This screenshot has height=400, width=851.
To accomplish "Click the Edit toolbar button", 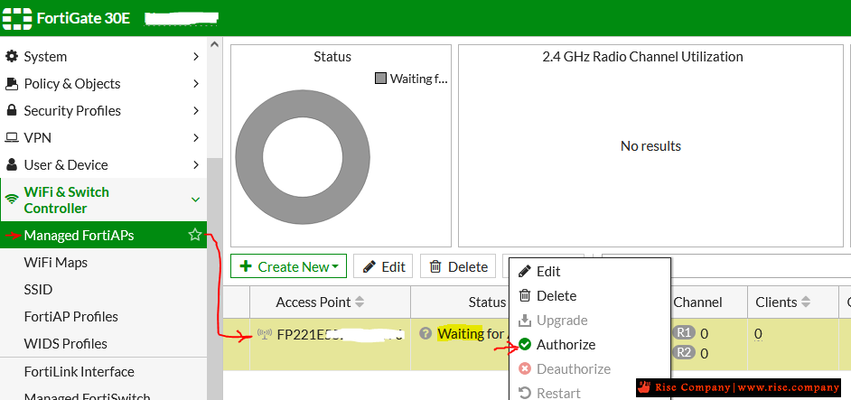I will click(x=384, y=266).
